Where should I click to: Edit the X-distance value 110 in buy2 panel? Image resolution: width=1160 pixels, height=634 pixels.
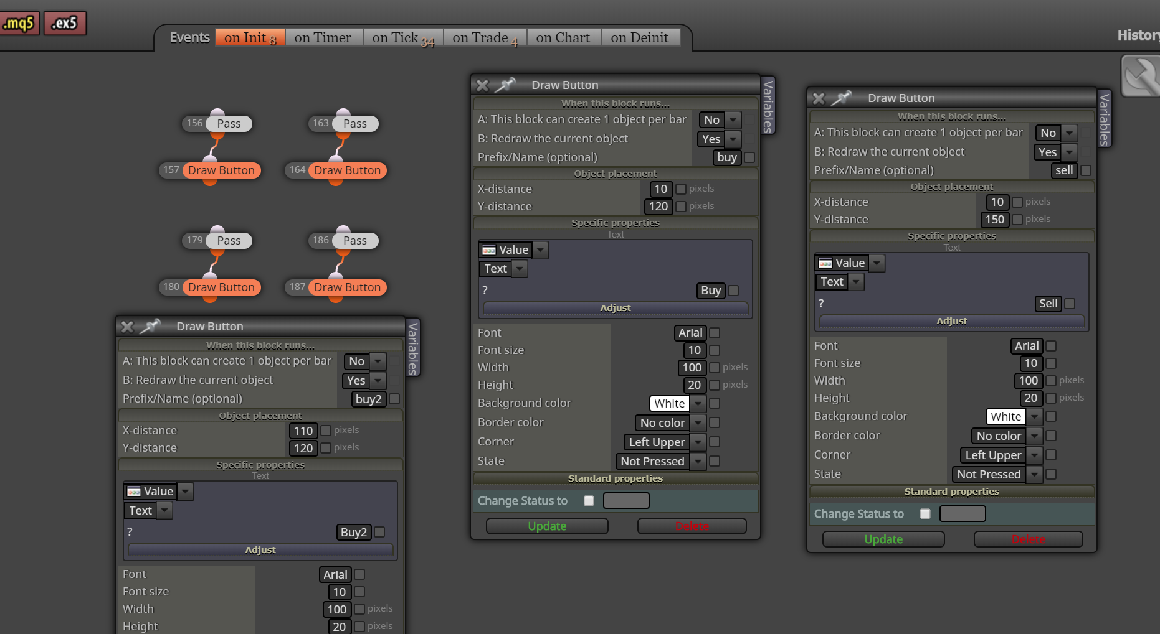303,431
